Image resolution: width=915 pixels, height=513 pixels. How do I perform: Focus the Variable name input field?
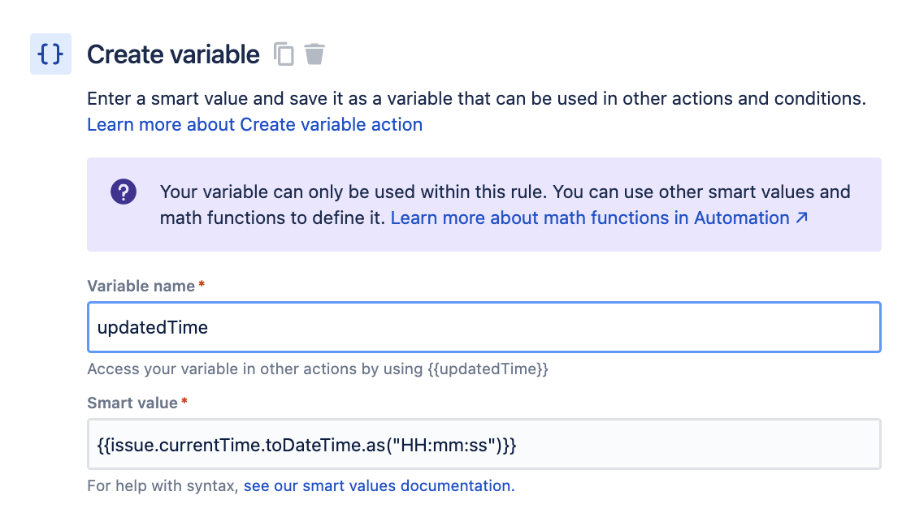pos(484,327)
